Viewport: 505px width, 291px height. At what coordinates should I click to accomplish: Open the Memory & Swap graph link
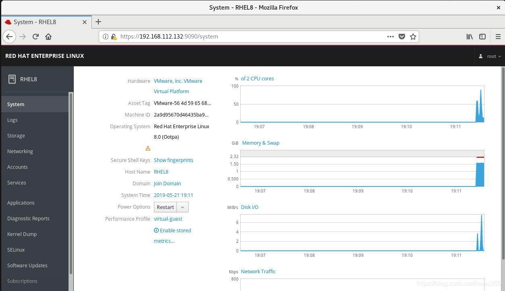tap(261, 143)
